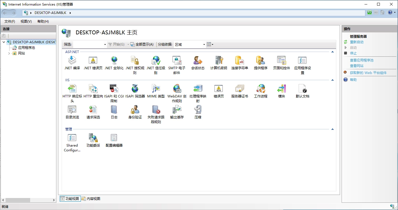Switch to 内容视图 tab

[91, 199]
